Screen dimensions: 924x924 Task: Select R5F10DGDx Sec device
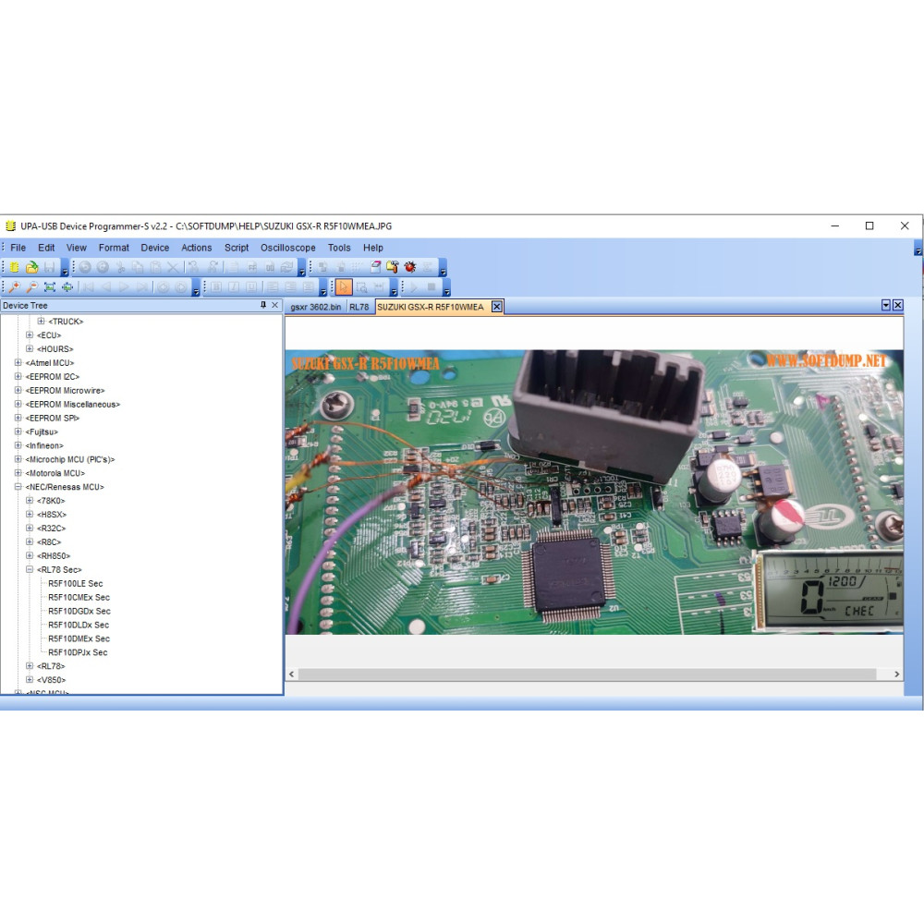(x=79, y=611)
